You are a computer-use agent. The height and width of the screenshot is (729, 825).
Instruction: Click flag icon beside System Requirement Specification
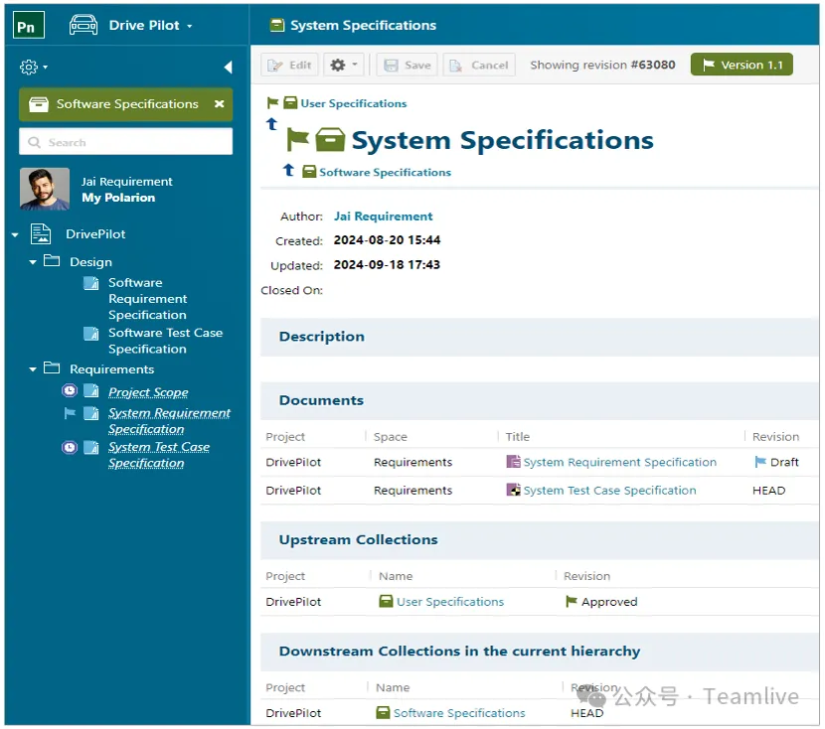tap(70, 413)
